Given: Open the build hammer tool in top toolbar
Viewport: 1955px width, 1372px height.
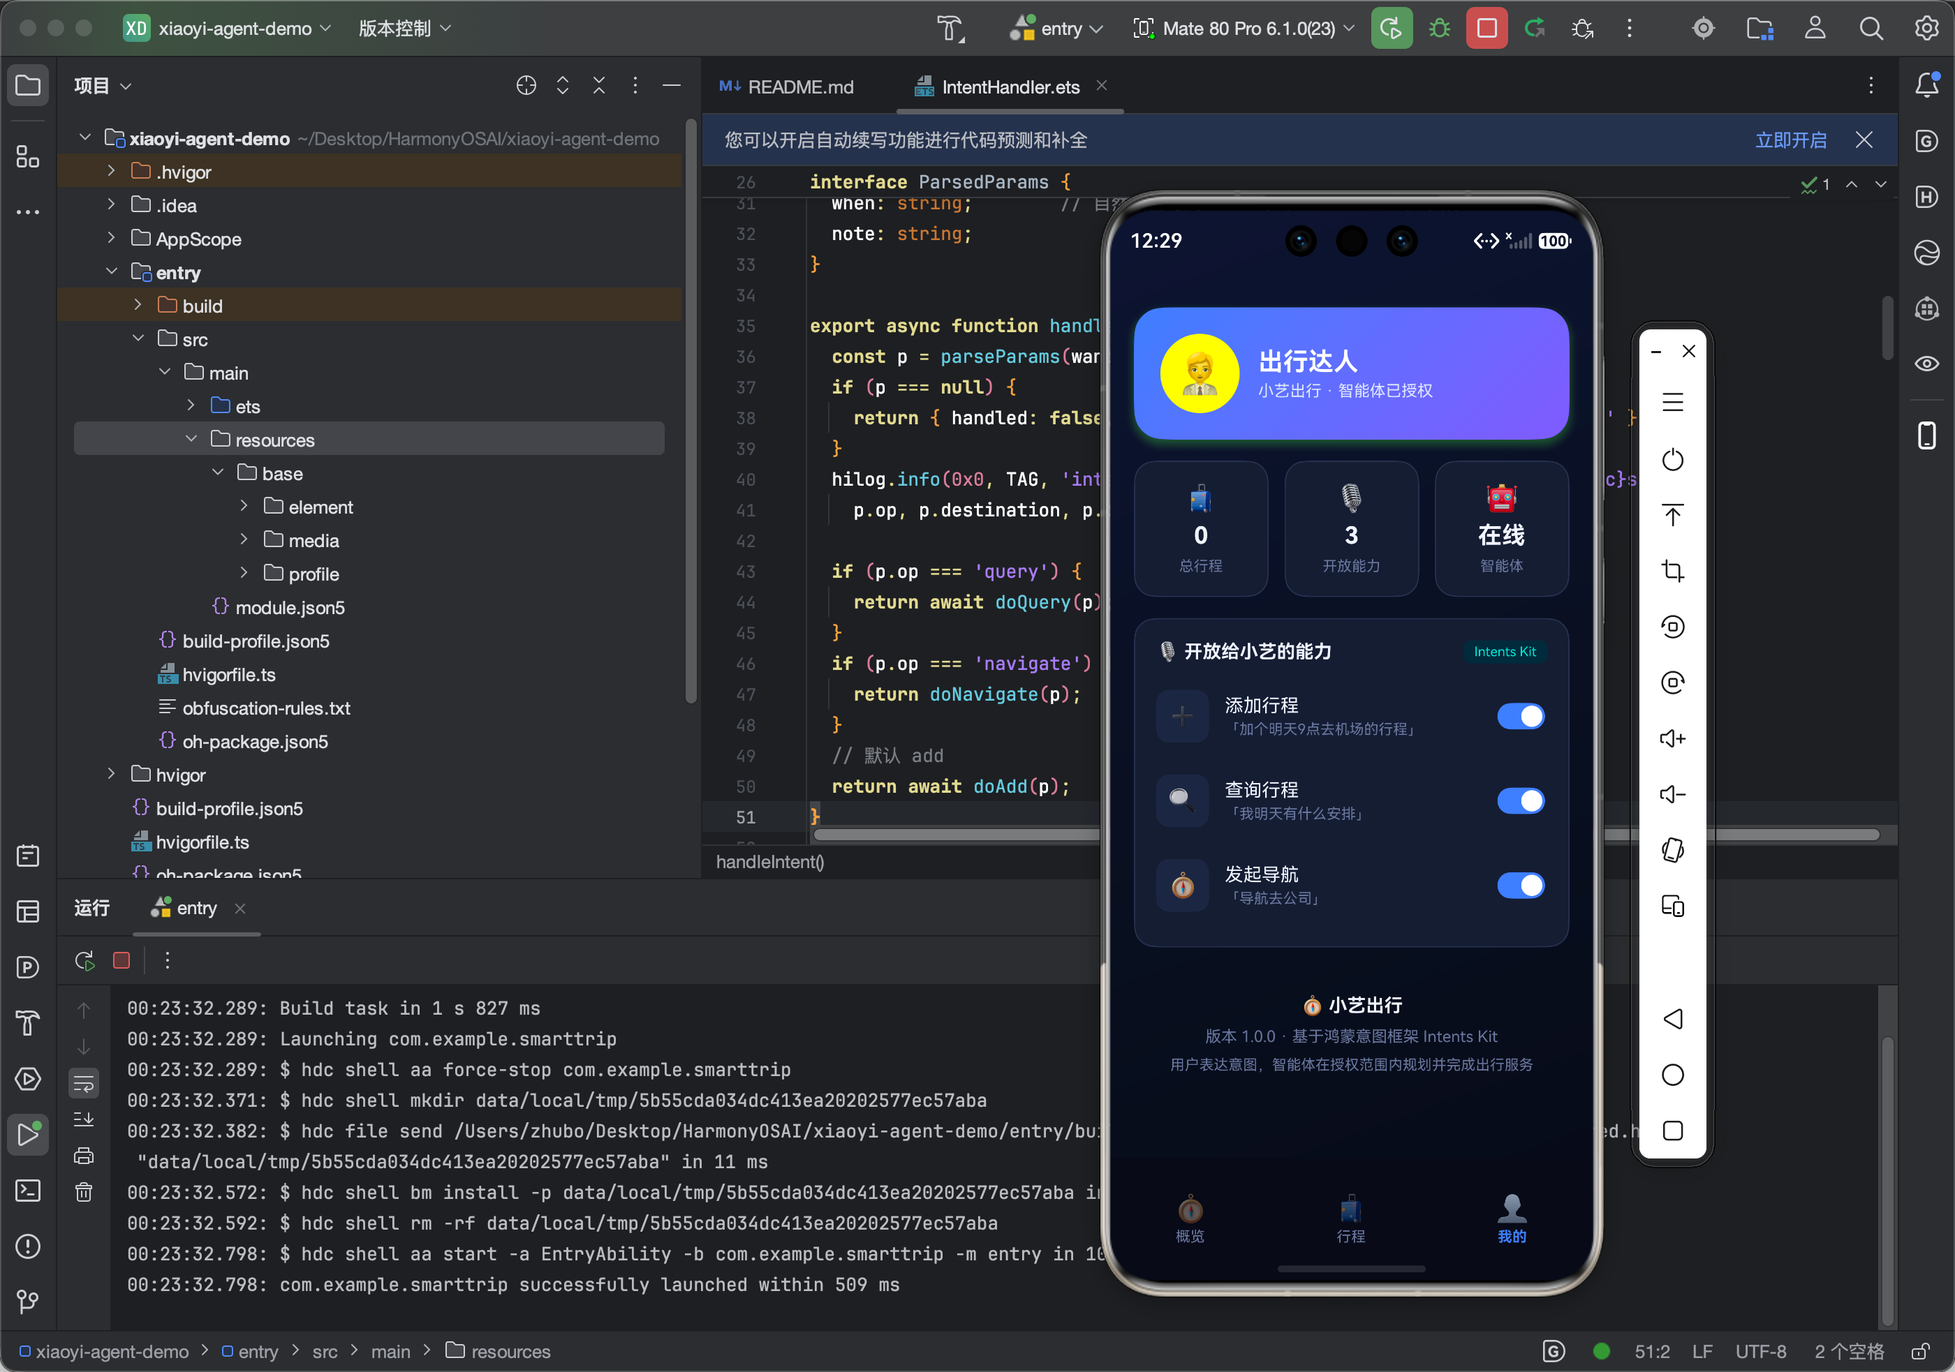Looking at the screenshot, I should (x=950, y=28).
